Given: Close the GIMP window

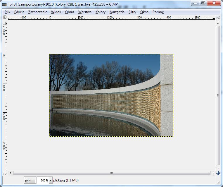Looking at the screenshot, I should pos(214,3).
